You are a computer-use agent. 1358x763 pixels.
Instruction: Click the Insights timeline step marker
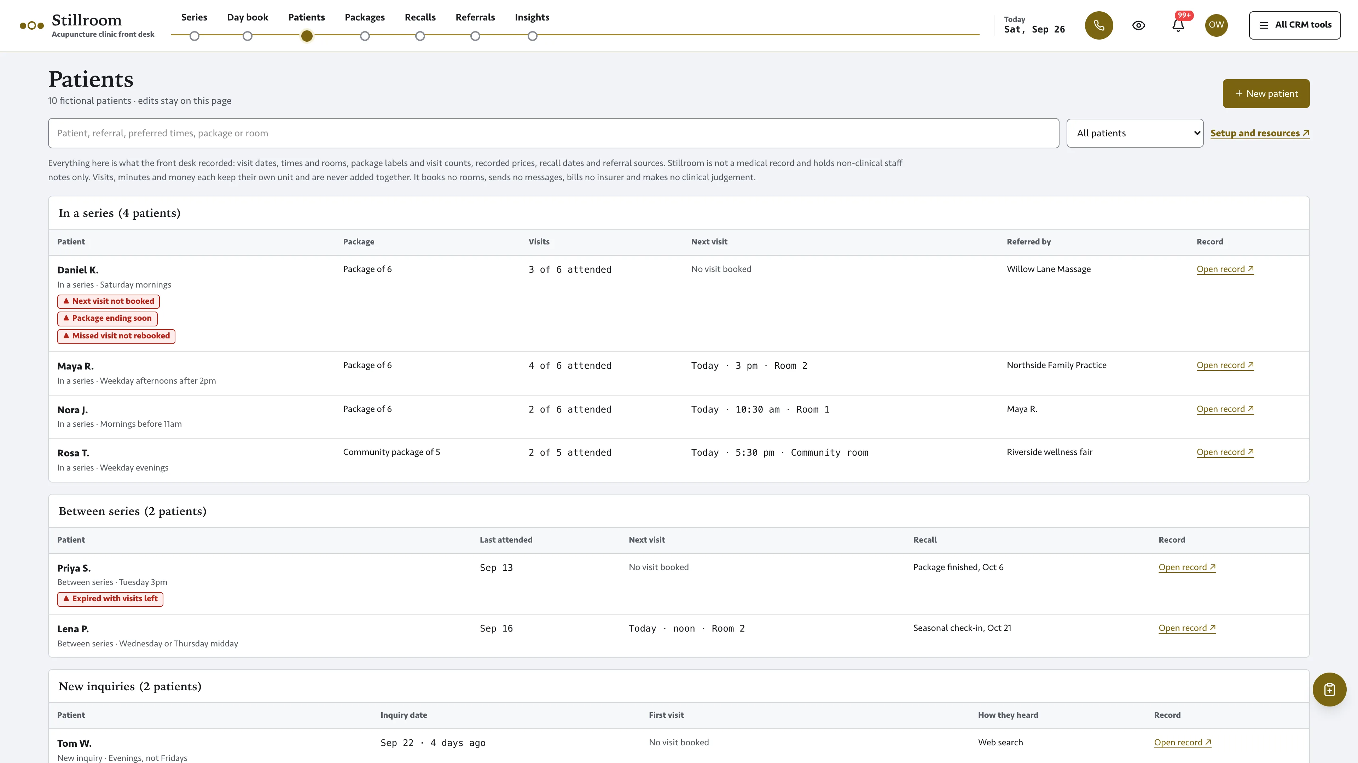click(533, 36)
